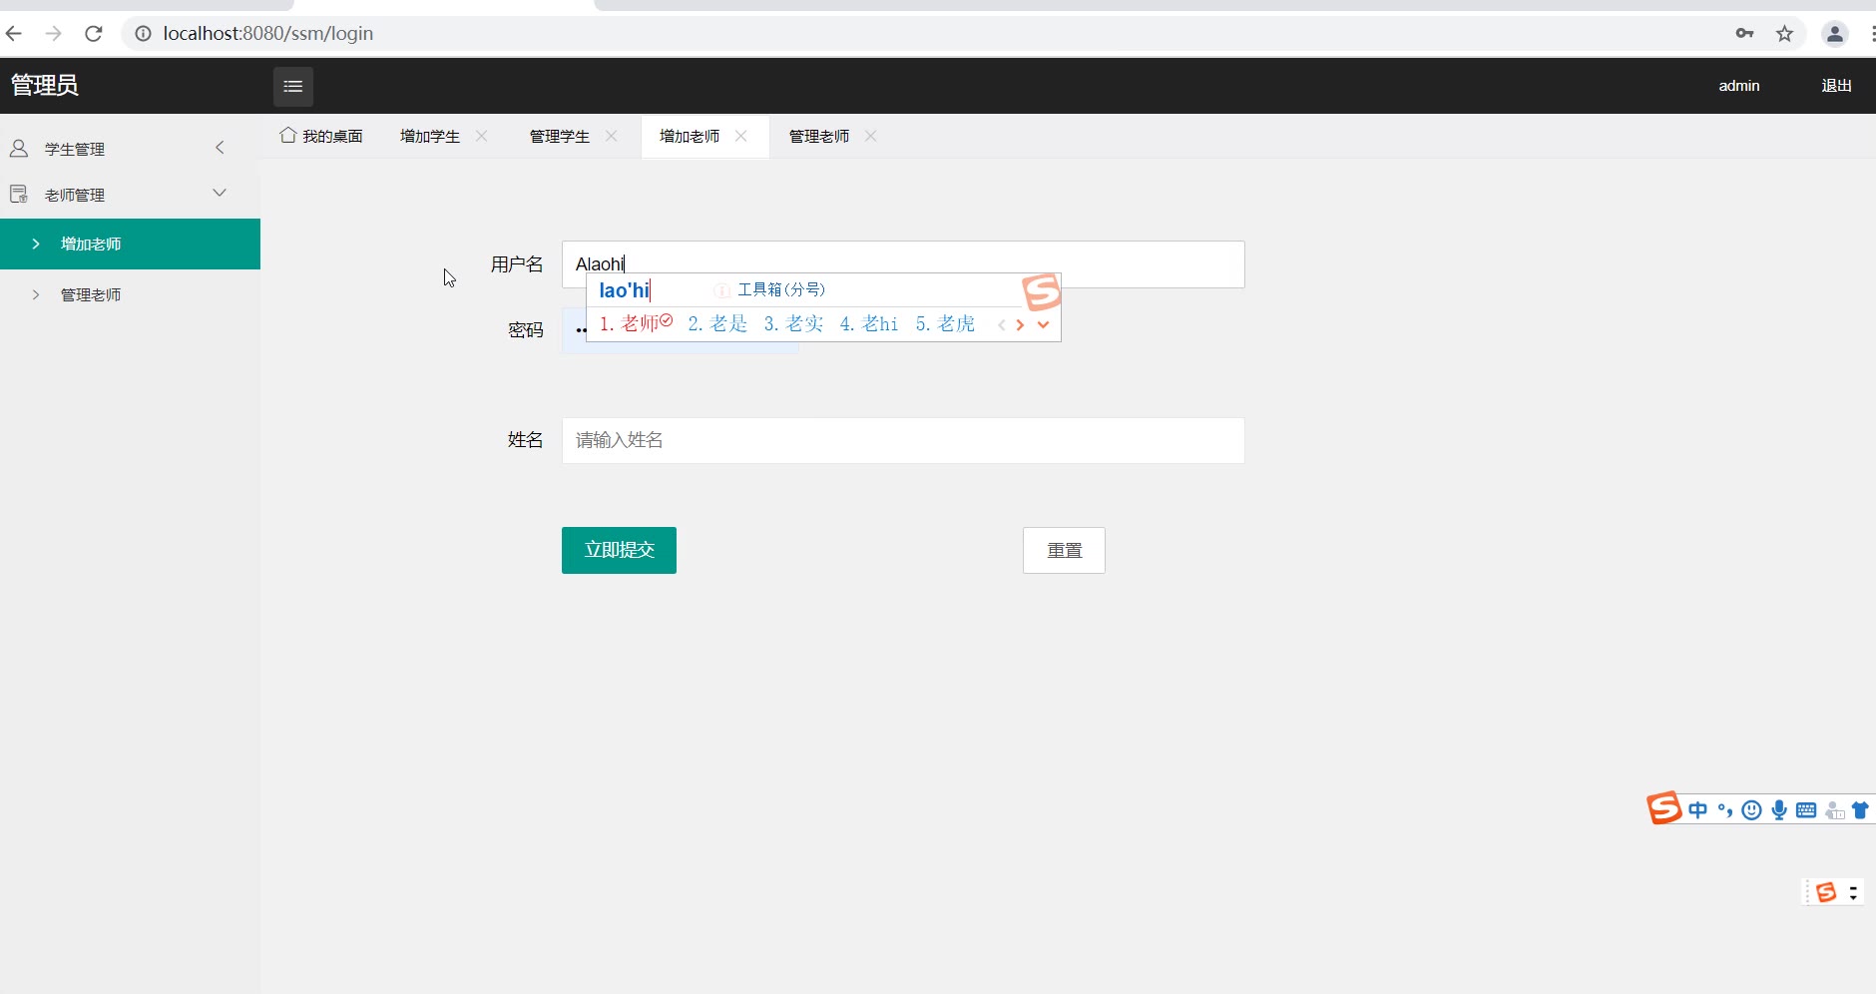The image size is (1876, 994).
Task: Switch to the 增加学生 tab
Action: coord(430,136)
